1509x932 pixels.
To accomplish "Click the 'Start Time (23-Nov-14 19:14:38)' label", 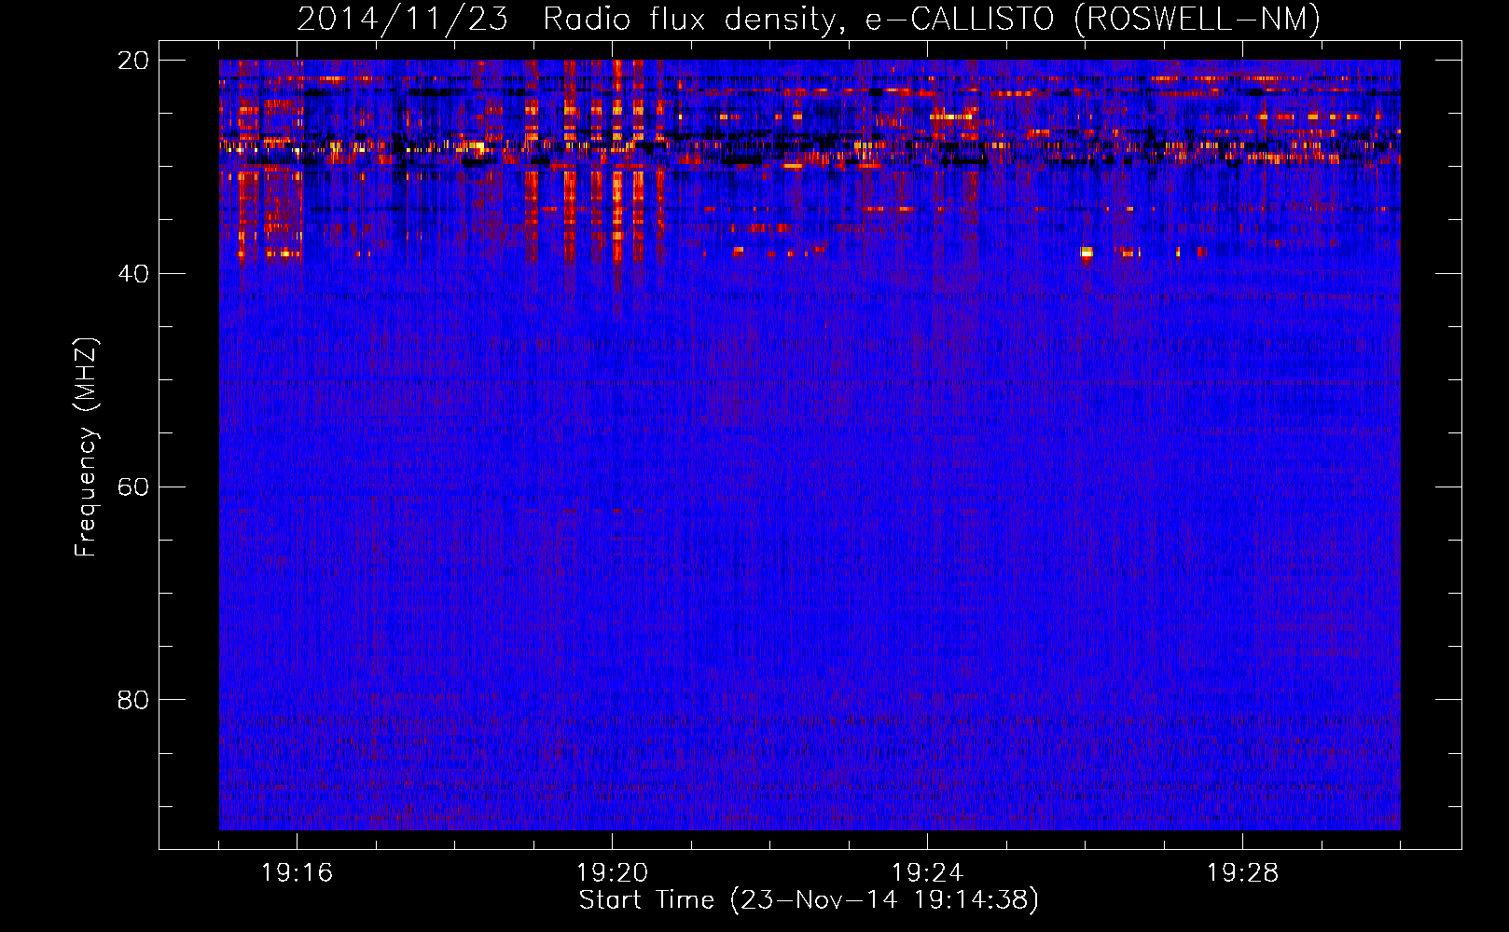I will (x=809, y=900).
